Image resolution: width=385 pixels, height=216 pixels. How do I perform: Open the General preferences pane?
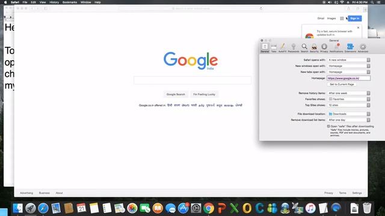tap(265, 48)
